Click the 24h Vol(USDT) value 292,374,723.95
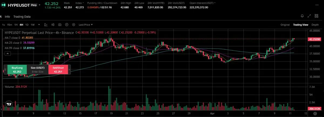324x117 pixels. pyautogui.click(x=177, y=7)
